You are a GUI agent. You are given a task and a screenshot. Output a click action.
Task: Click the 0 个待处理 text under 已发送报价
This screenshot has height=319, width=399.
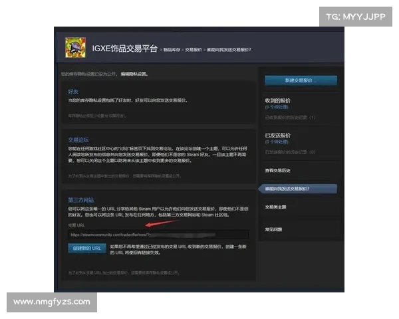pyautogui.click(x=277, y=142)
